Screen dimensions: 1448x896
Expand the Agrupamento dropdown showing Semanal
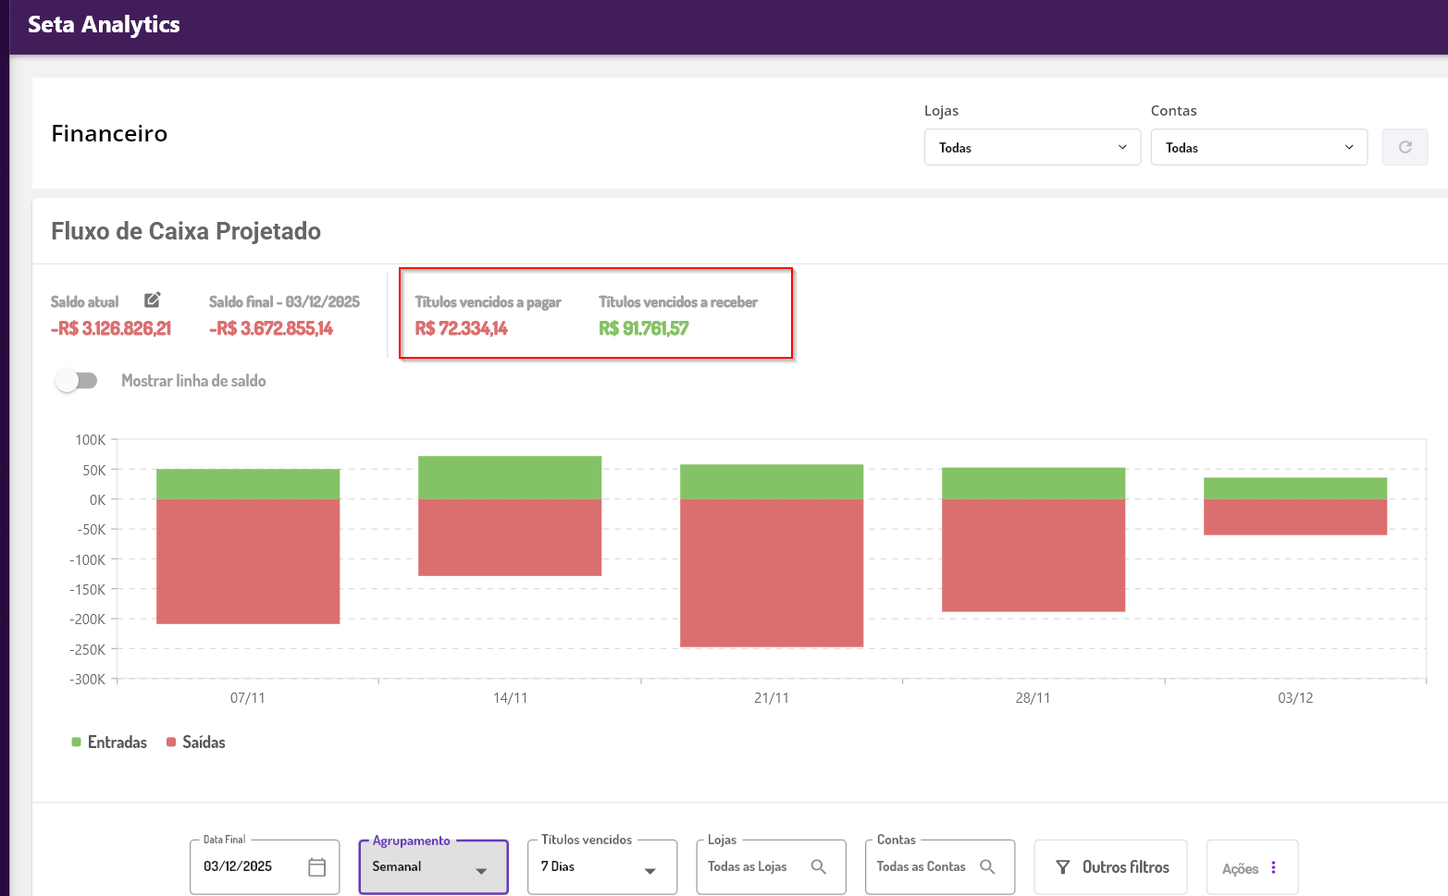(433, 866)
